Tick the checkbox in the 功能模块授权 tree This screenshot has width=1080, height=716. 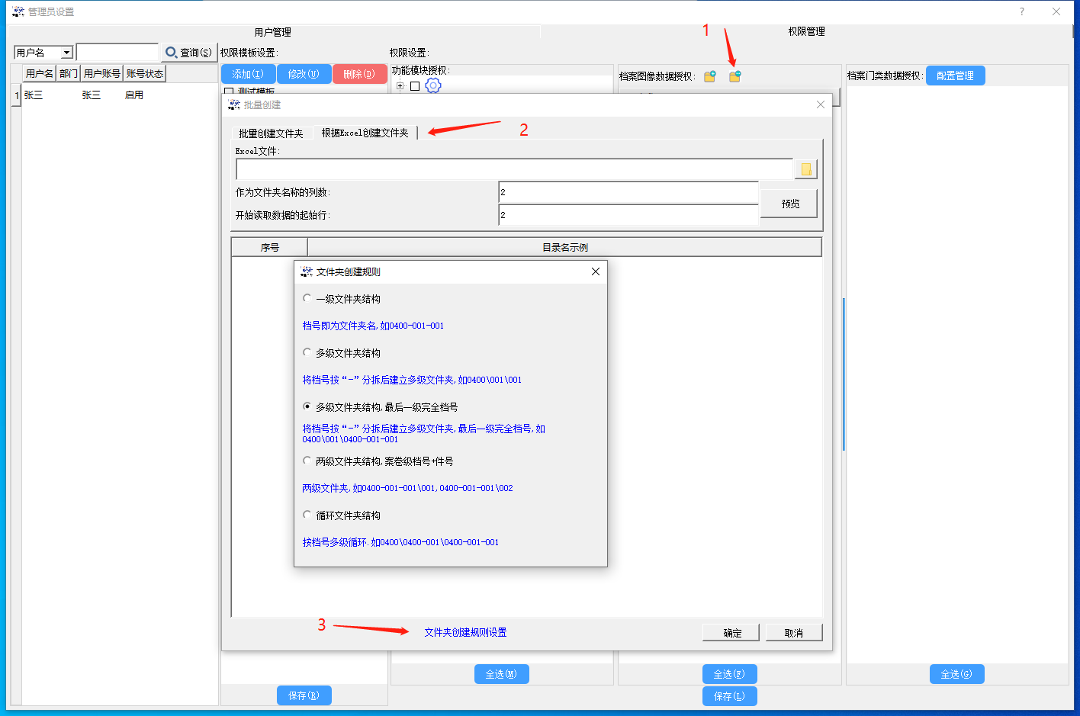click(x=415, y=86)
